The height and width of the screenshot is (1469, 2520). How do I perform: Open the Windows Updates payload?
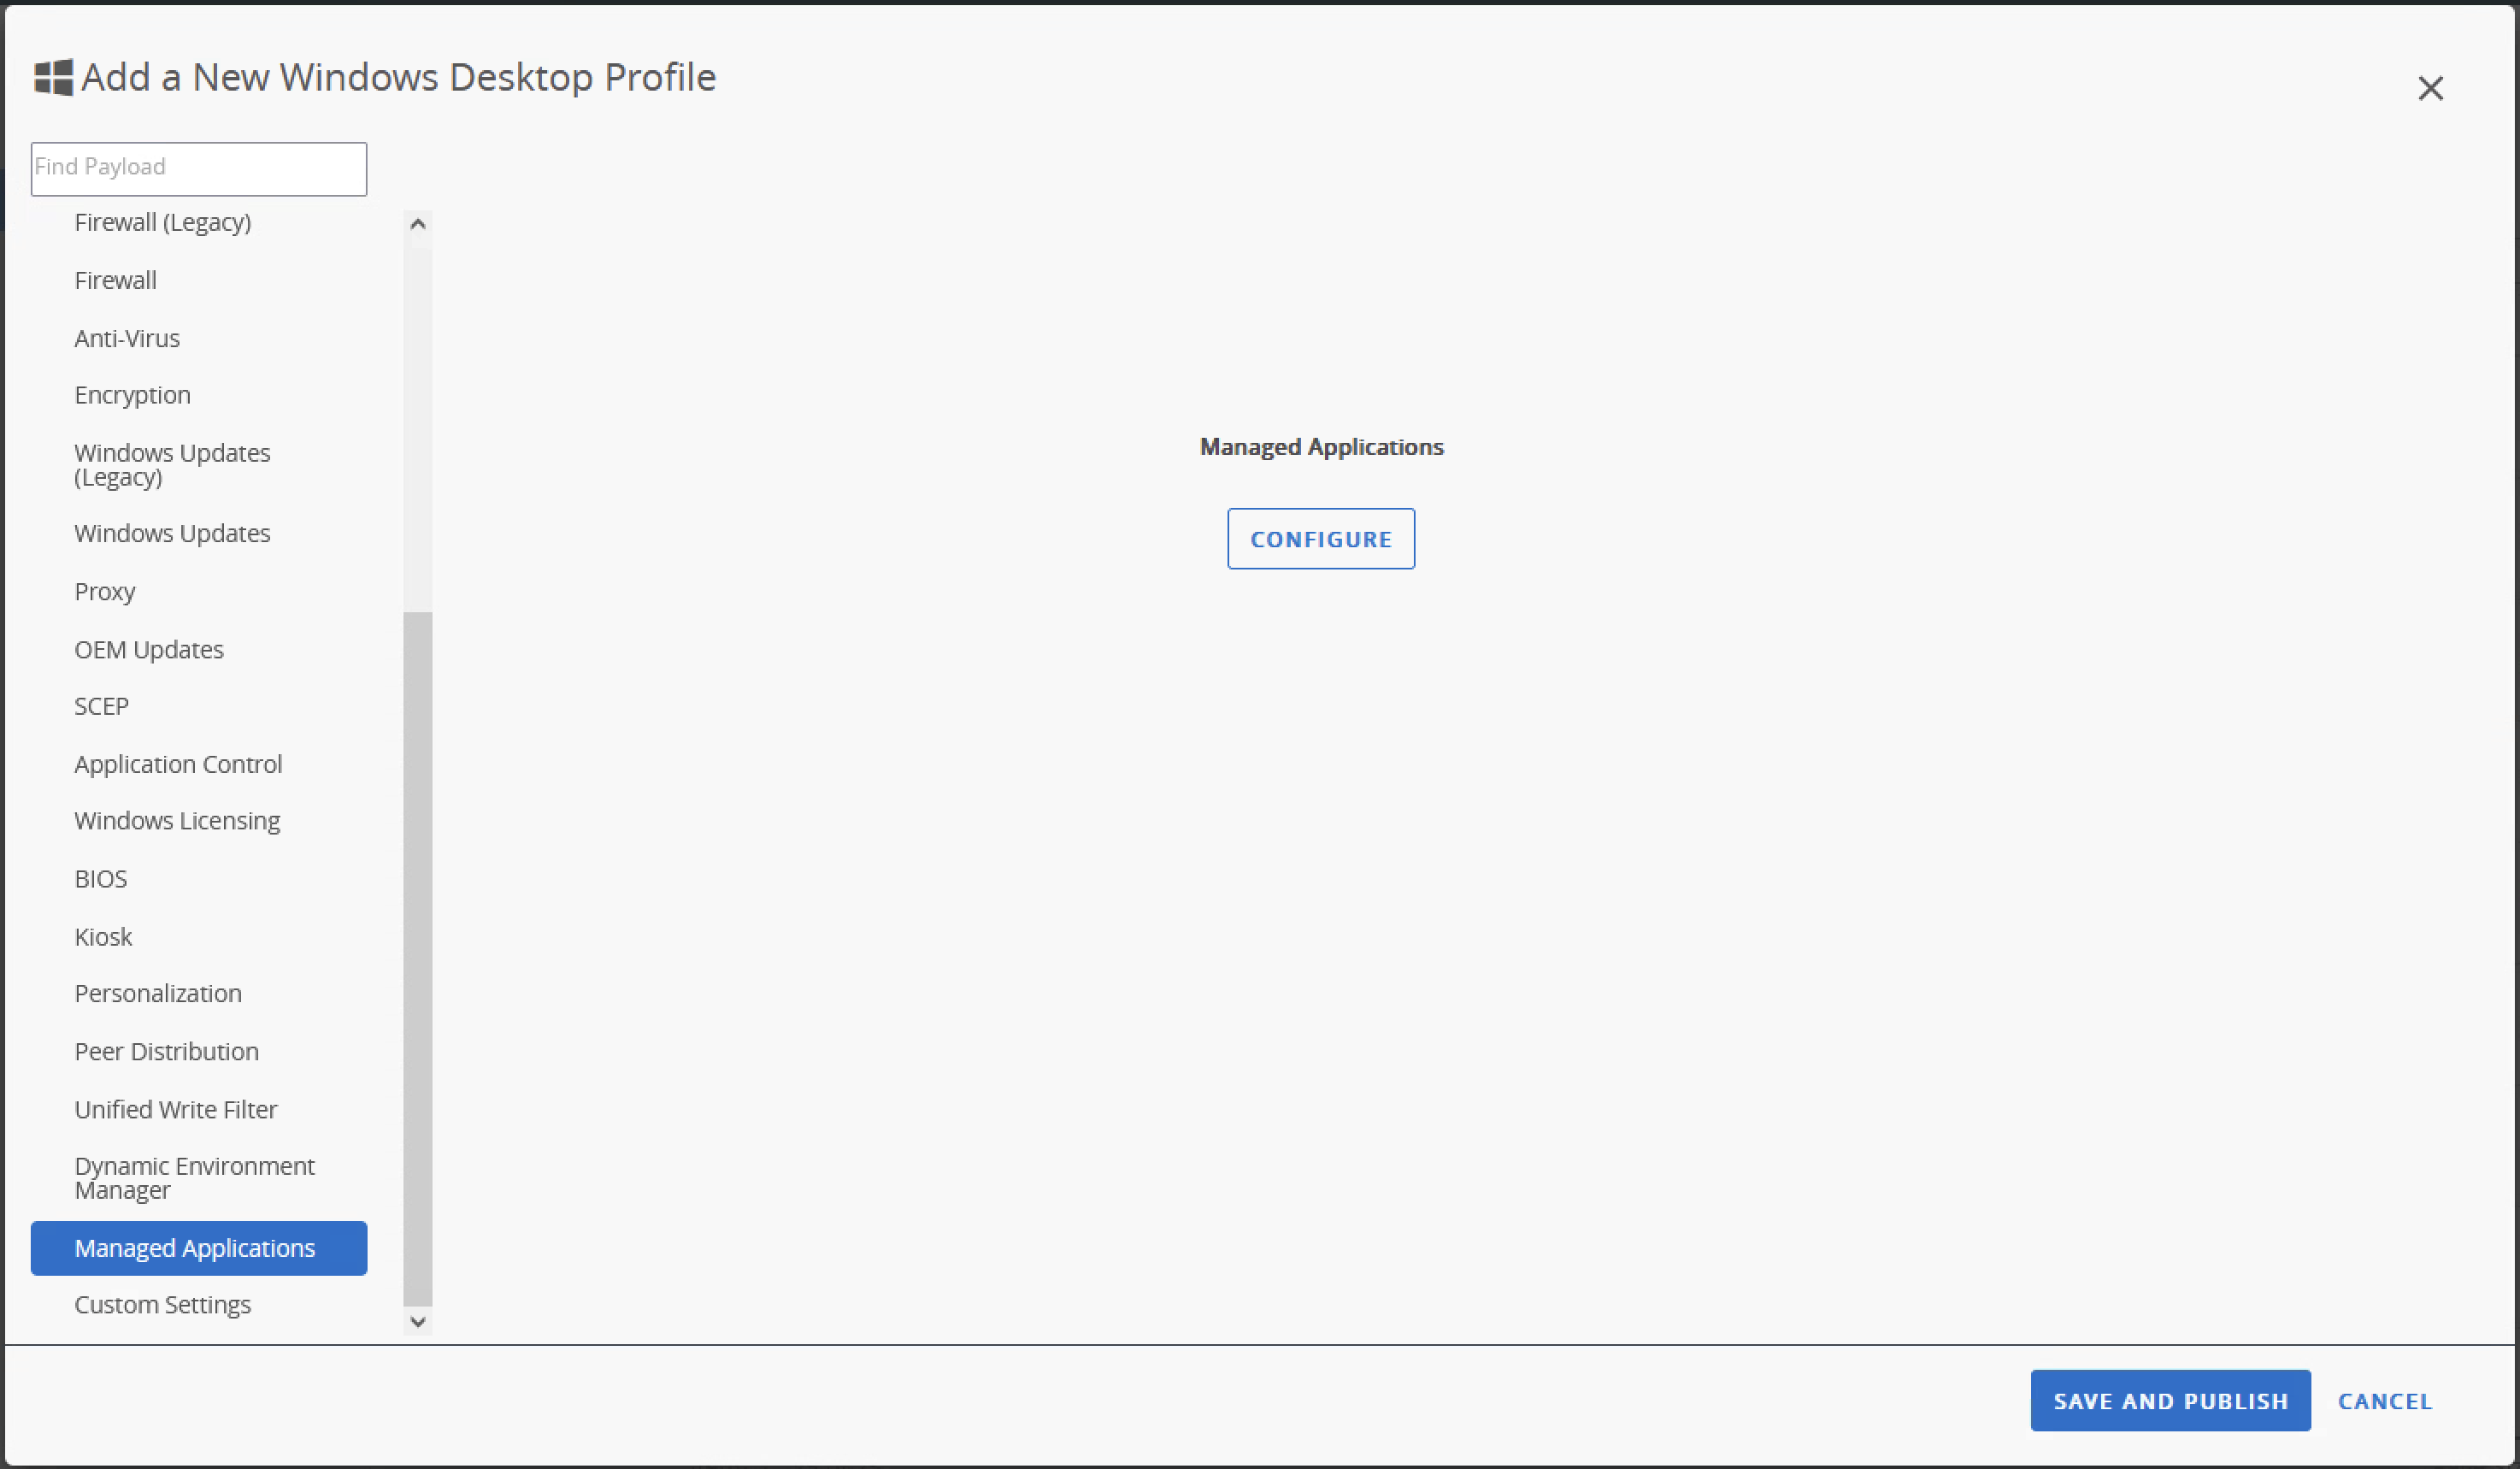pyautogui.click(x=172, y=533)
